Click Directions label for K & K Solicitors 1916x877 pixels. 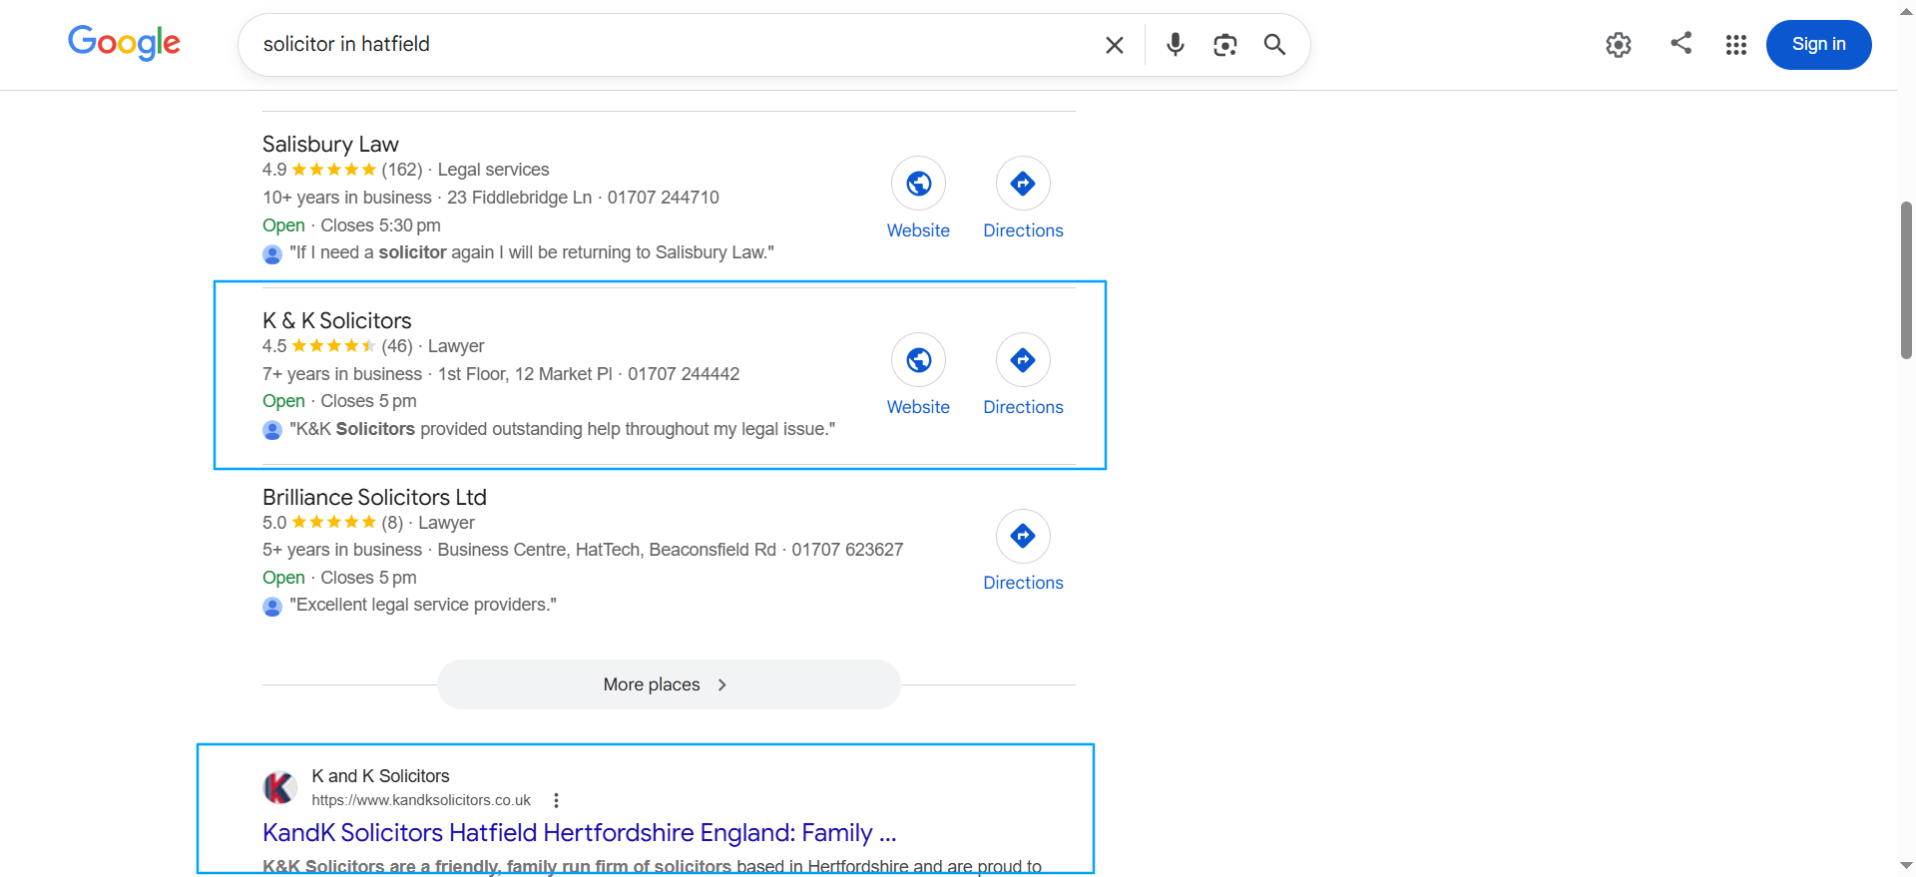coord(1023,407)
